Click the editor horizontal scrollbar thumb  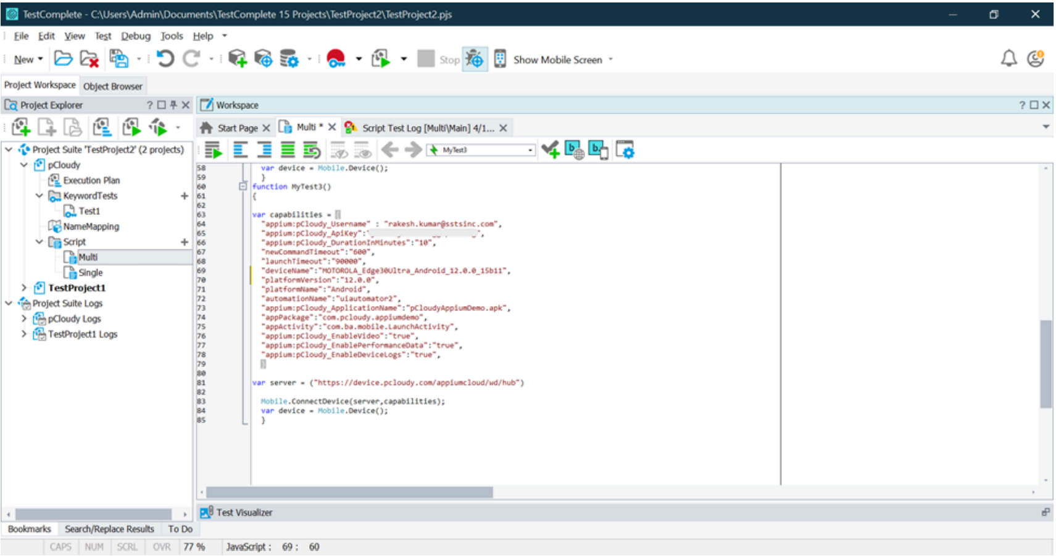pos(349,492)
